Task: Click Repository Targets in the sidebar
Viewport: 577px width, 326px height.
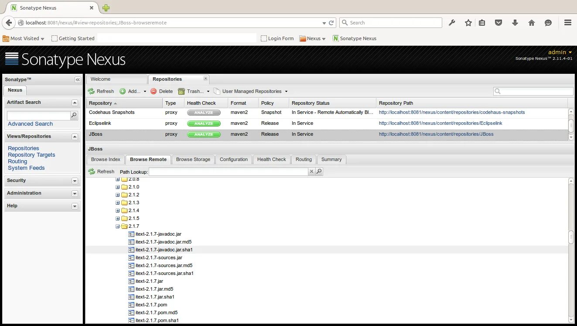Action: click(x=31, y=154)
